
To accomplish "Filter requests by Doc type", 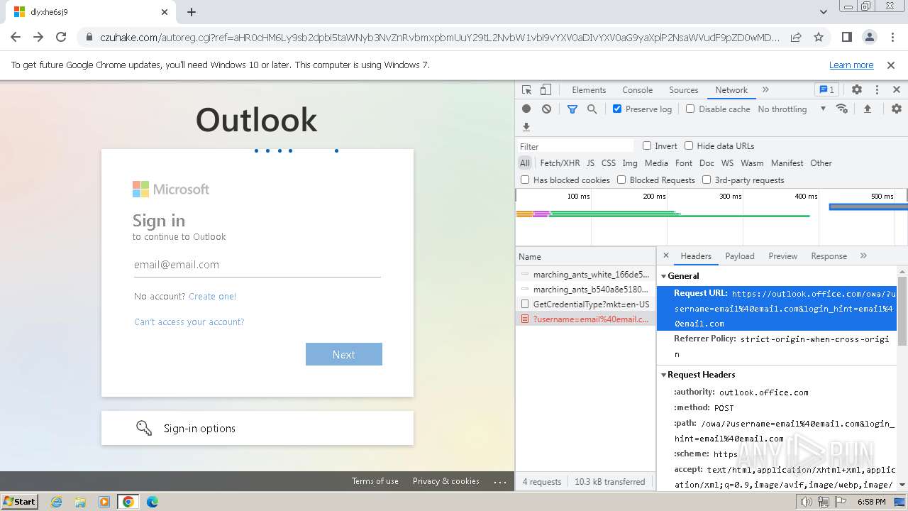I will pos(707,163).
